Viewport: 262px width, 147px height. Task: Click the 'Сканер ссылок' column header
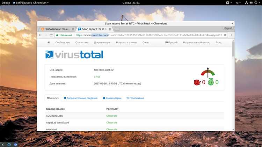coord(55,109)
